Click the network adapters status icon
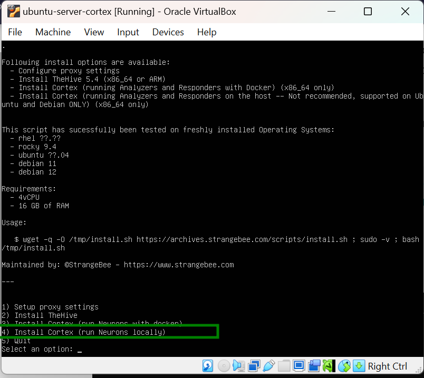Screen dimensions: 424x378 coord(254,366)
